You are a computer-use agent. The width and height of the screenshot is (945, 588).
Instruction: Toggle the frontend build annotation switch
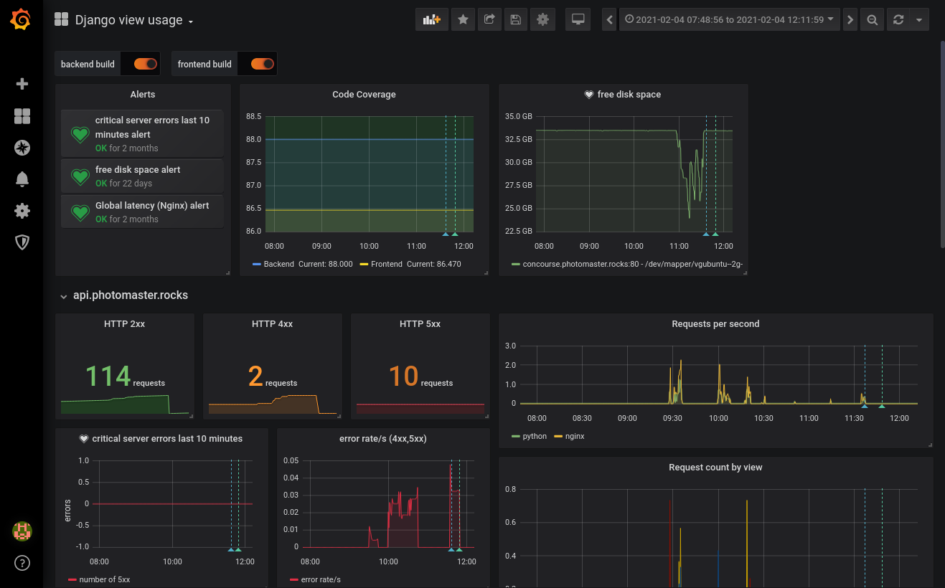pos(263,64)
